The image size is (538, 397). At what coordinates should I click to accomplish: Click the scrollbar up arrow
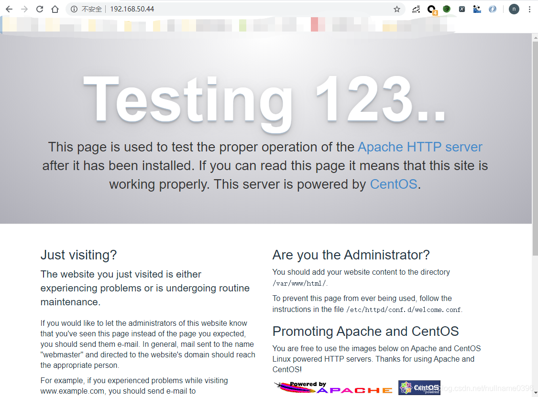535,37
